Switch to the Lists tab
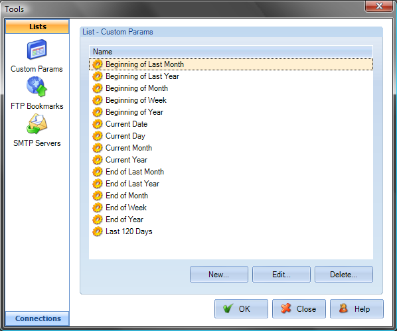Viewport: 397px width, 331px height. point(37,27)
